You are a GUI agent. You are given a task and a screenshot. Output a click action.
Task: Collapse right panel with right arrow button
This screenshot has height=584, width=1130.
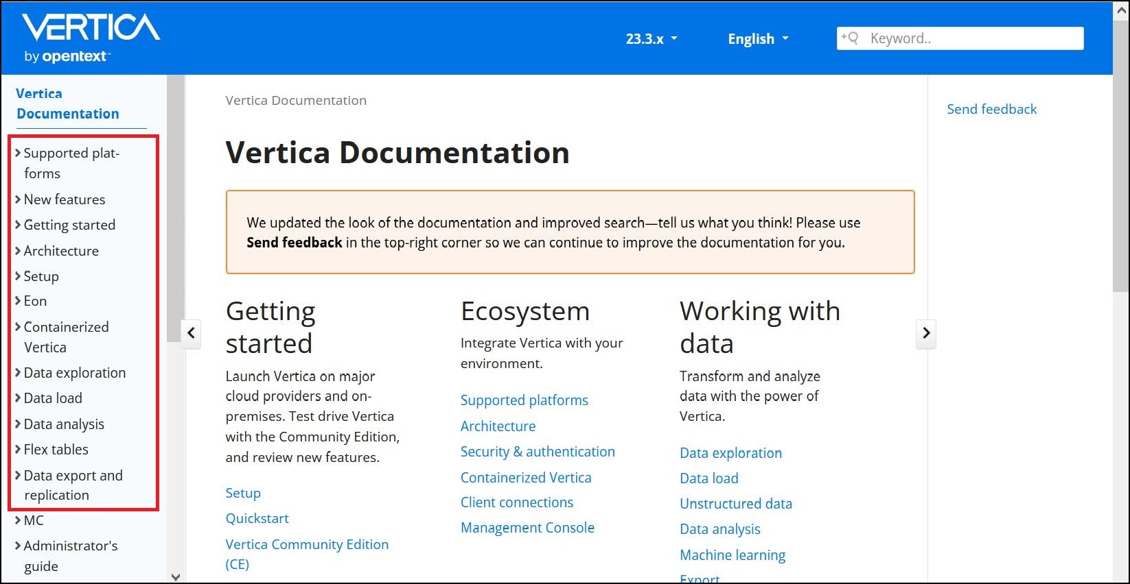click(926, 333)
